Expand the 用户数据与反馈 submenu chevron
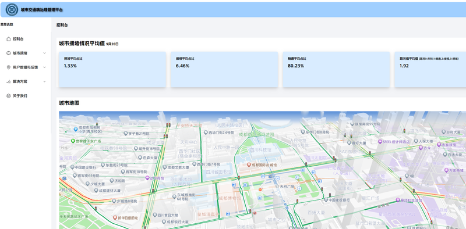The image size is (466, 229). click(x=45, y=67)
